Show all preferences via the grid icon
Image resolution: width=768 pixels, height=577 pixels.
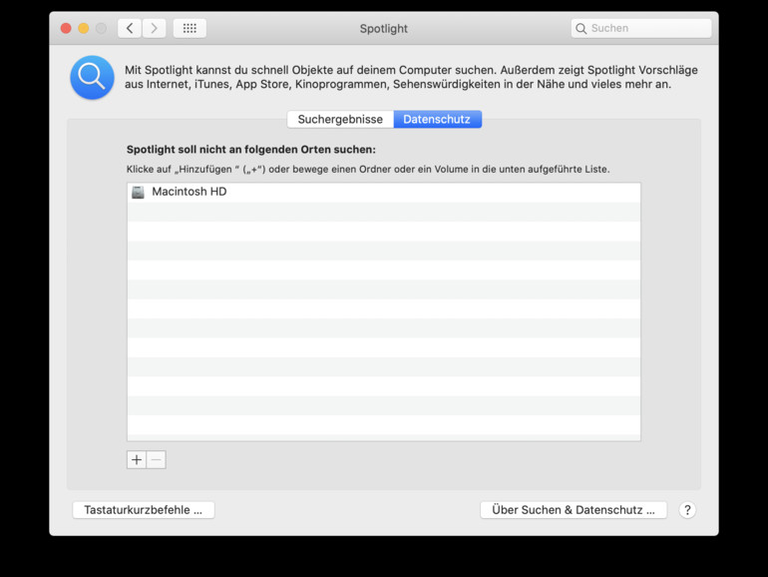[190, 28]
